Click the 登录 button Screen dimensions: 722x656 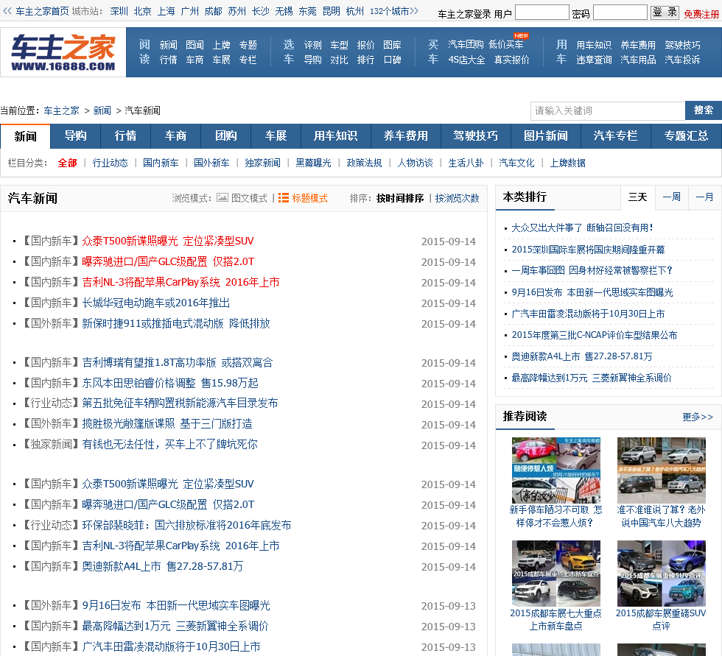(665, 13)
